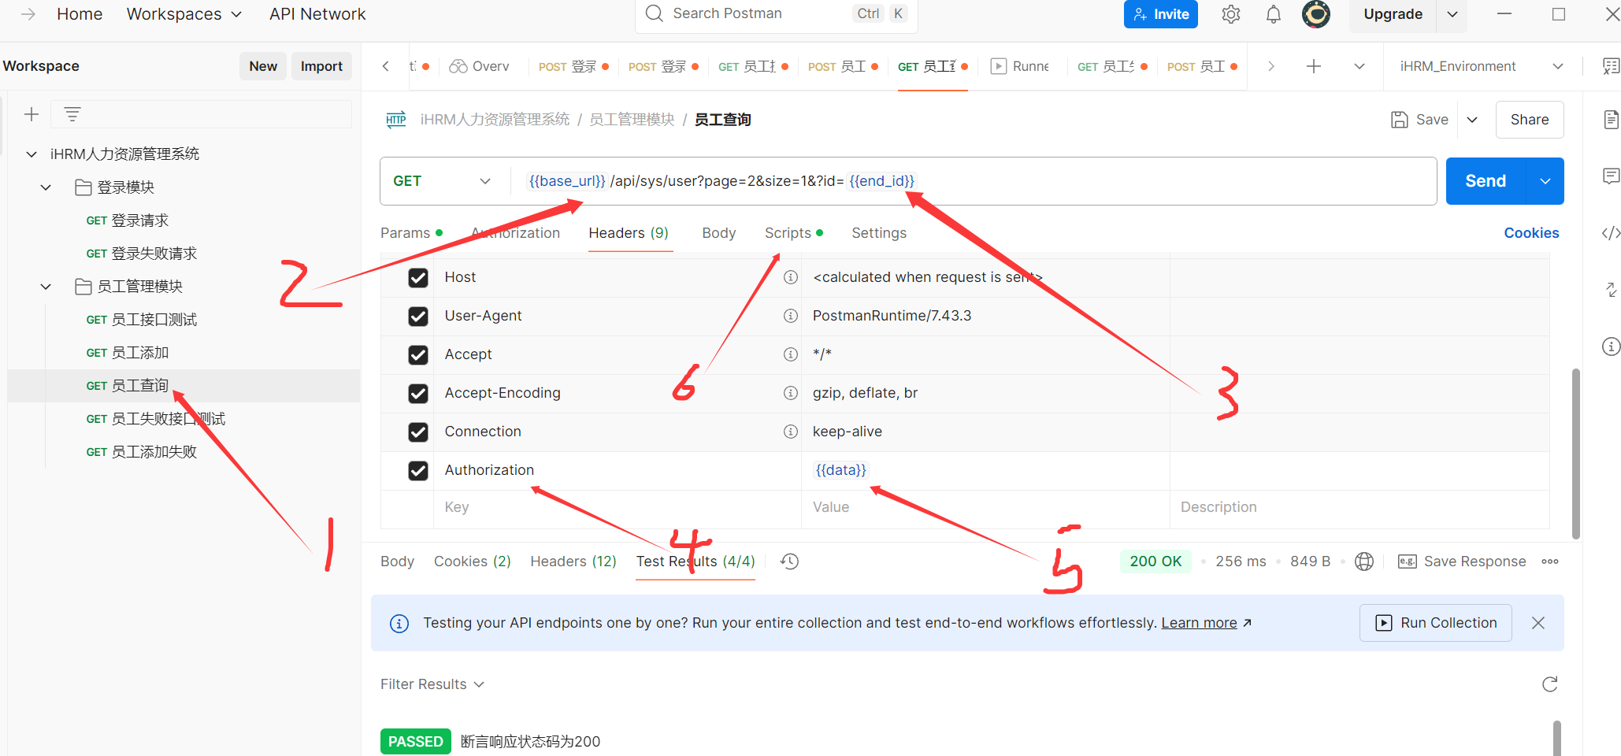
Task: Collapse the 员工管理模块 folder
Action: 46,287
